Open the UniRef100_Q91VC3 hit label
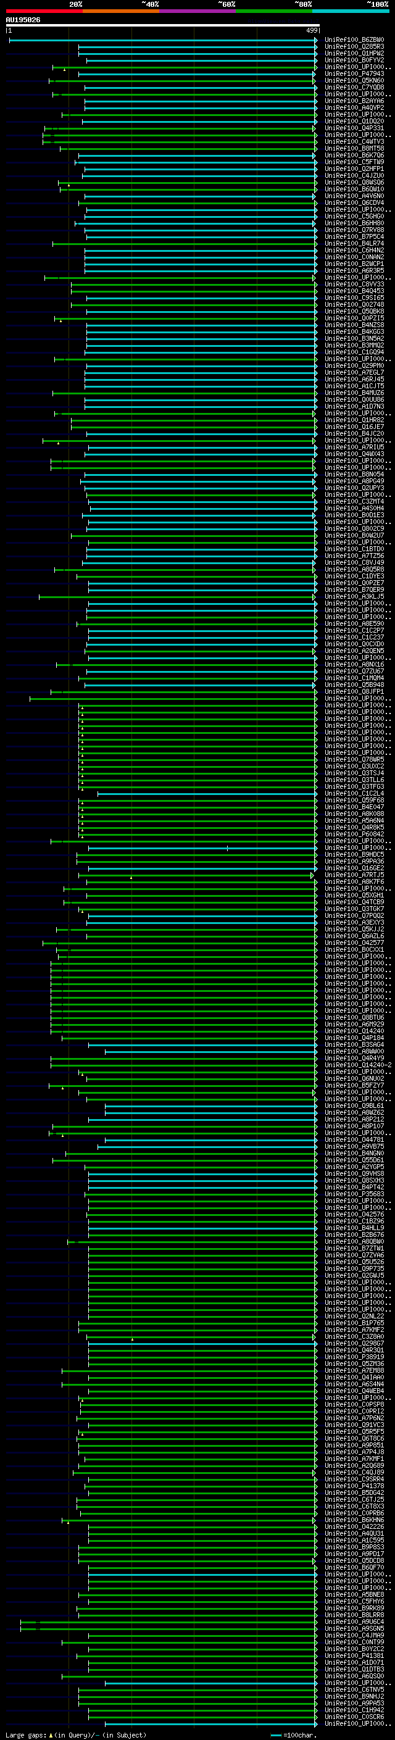 click(354, 1425)
